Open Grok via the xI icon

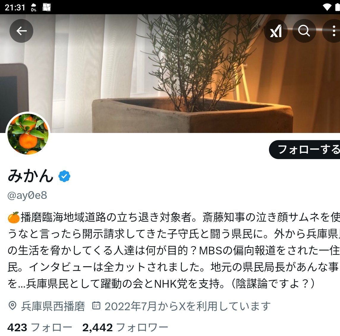tap(276, 31)
